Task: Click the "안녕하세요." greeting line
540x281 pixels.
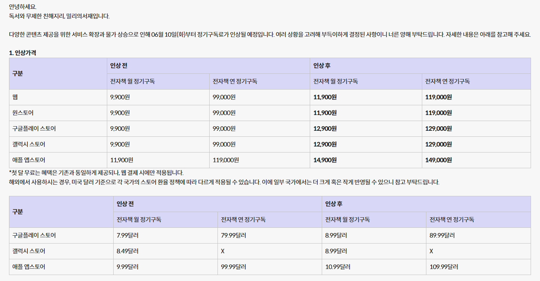Action: click(x=23, y=7)
